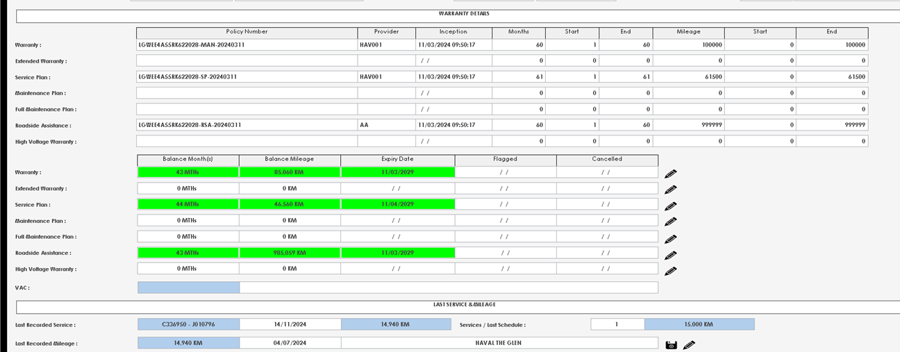Screen dimensions: 900x352
Task: Click the save disk icon for last recorded mileage
Action: point(671,344)
